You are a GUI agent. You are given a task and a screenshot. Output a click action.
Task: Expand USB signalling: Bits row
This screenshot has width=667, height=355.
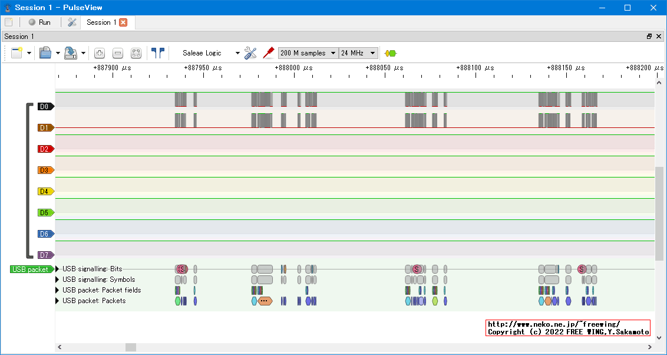tap(58, 269)
